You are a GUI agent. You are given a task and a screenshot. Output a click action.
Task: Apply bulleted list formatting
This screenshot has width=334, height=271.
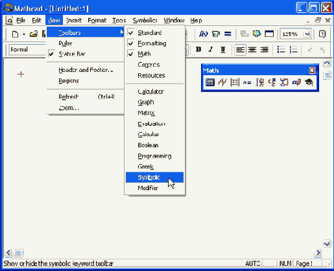click(281, 50)
